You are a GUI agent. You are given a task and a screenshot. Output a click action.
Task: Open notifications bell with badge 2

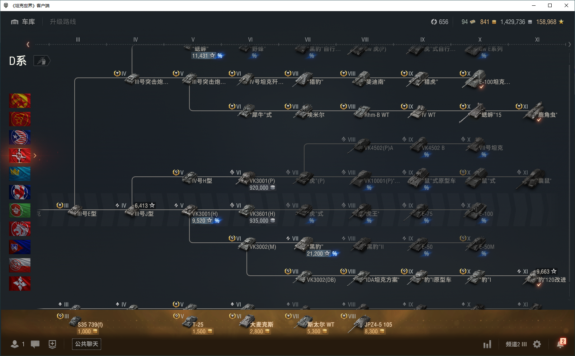pyautogui.click(x=560, y=344)
